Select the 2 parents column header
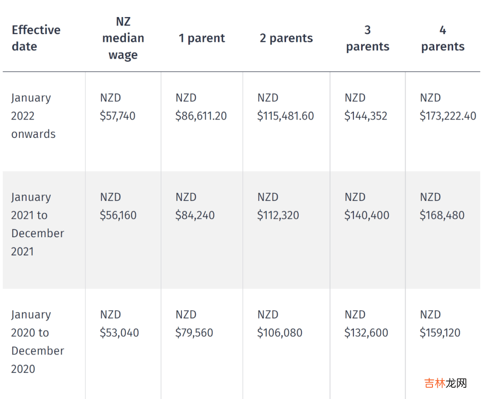This screenshot has height=399, width=485. pos(286,38)
